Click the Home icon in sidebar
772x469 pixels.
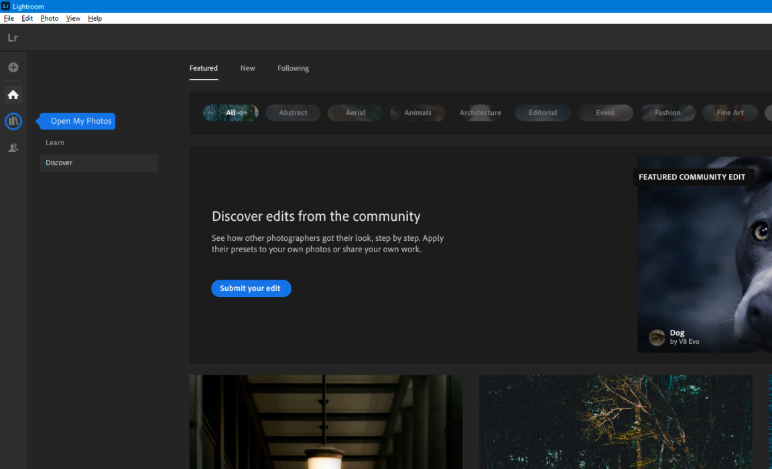coord(13,95)
